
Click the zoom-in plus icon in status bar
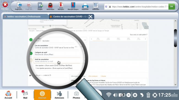coord(135,95)
